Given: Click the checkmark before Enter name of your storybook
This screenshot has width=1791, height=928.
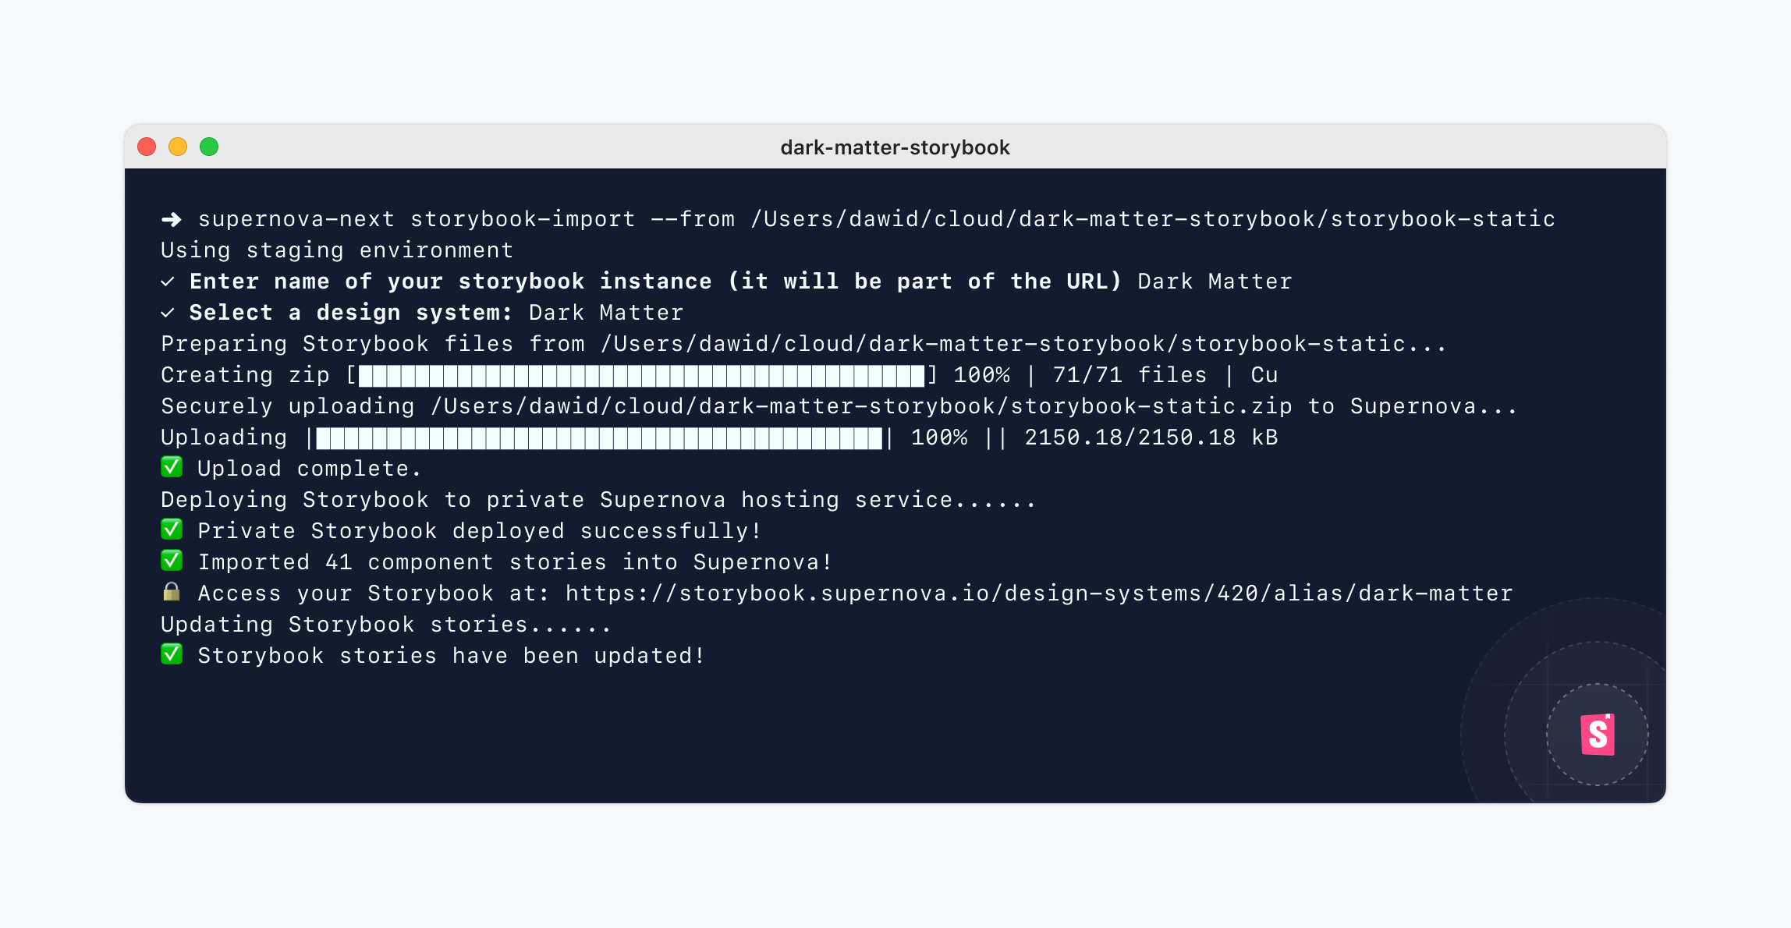Looking at the screenshot, I should point(168,282).
